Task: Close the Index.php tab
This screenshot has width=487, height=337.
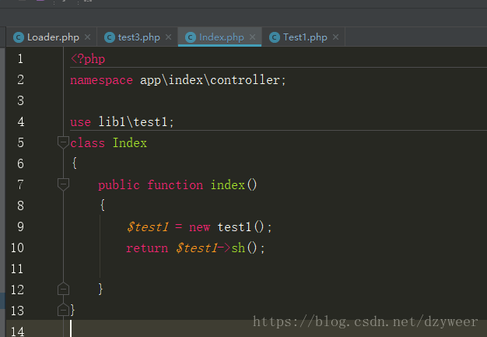Action: tap(253, 37)
